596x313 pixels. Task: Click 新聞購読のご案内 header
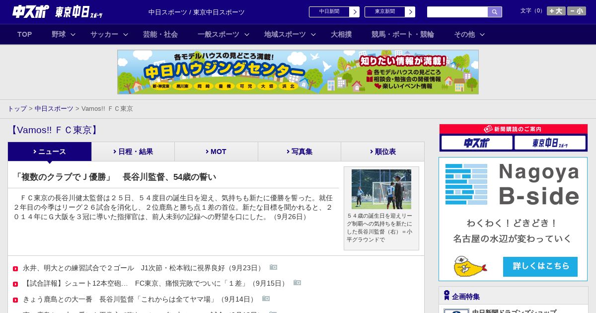tap(513, 129)
